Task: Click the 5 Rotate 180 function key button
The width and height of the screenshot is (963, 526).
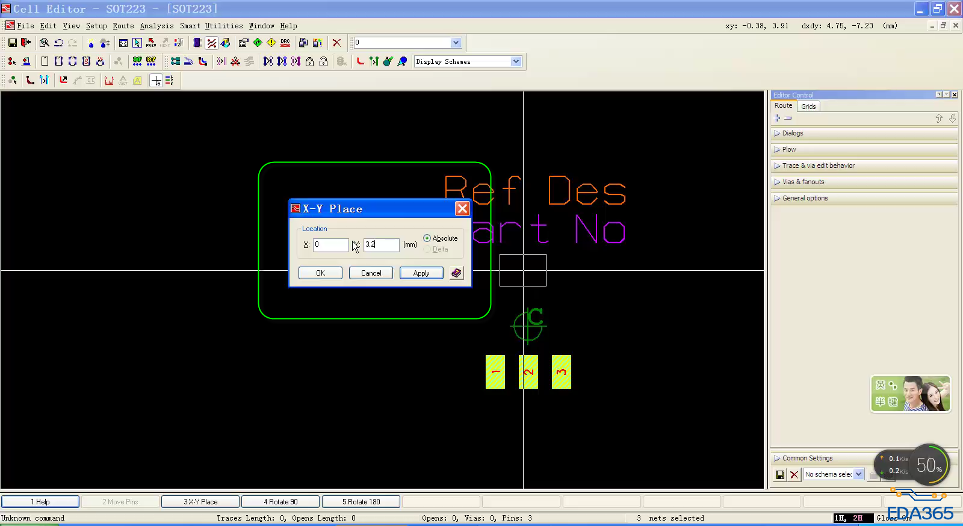Action: click(x=361, y=502)
